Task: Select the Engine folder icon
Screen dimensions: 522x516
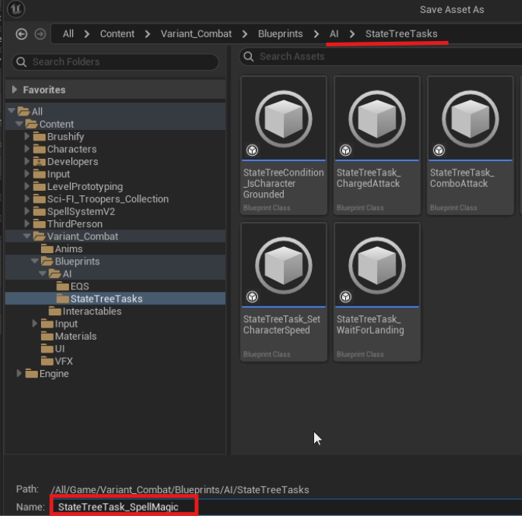Action: point(32,374)
